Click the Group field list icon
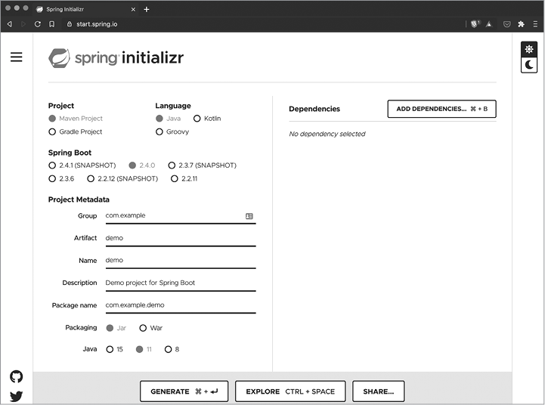 tap(249, 216)
